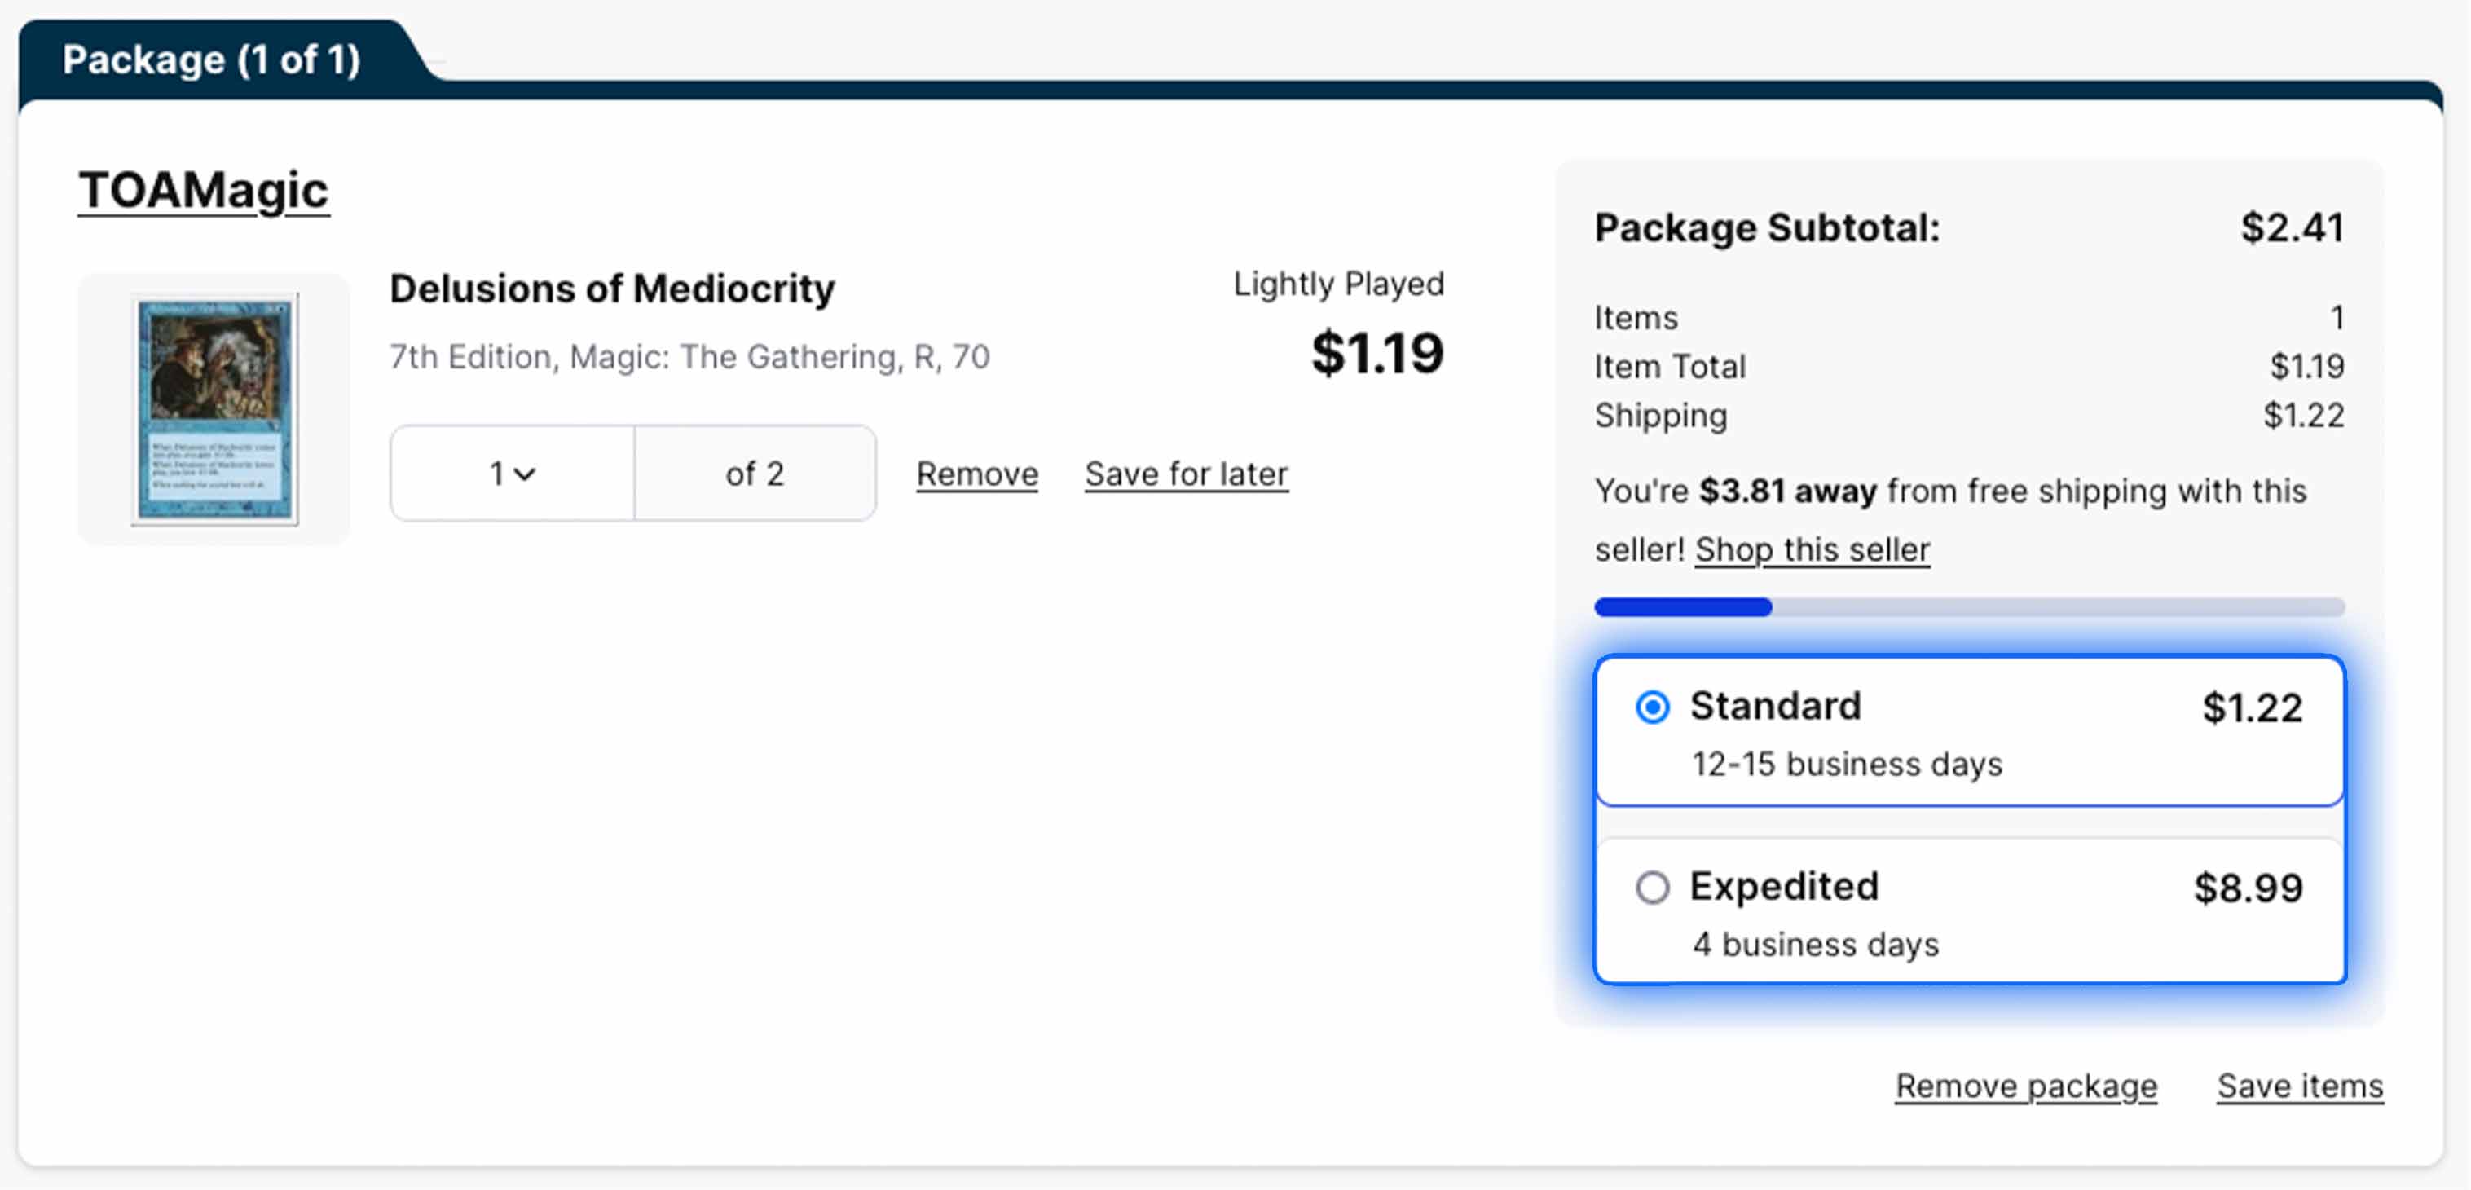Open the Delusions of Mediocrity listing

[x=612, y=287]
